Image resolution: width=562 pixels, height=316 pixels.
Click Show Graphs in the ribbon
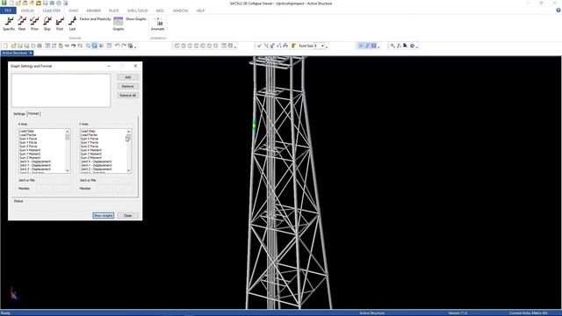pyautogui.click(x=136, y=19)
